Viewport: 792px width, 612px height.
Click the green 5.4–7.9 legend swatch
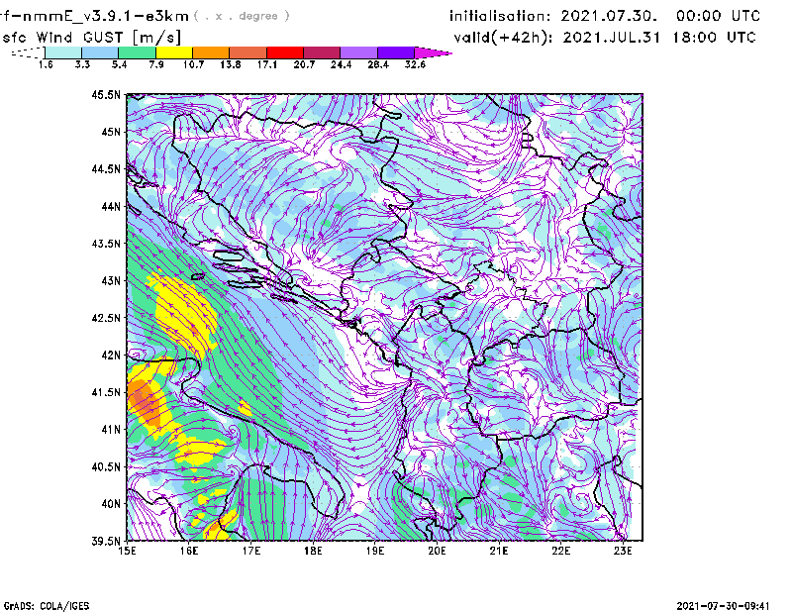pyautogui.click(x=137, y=52)
